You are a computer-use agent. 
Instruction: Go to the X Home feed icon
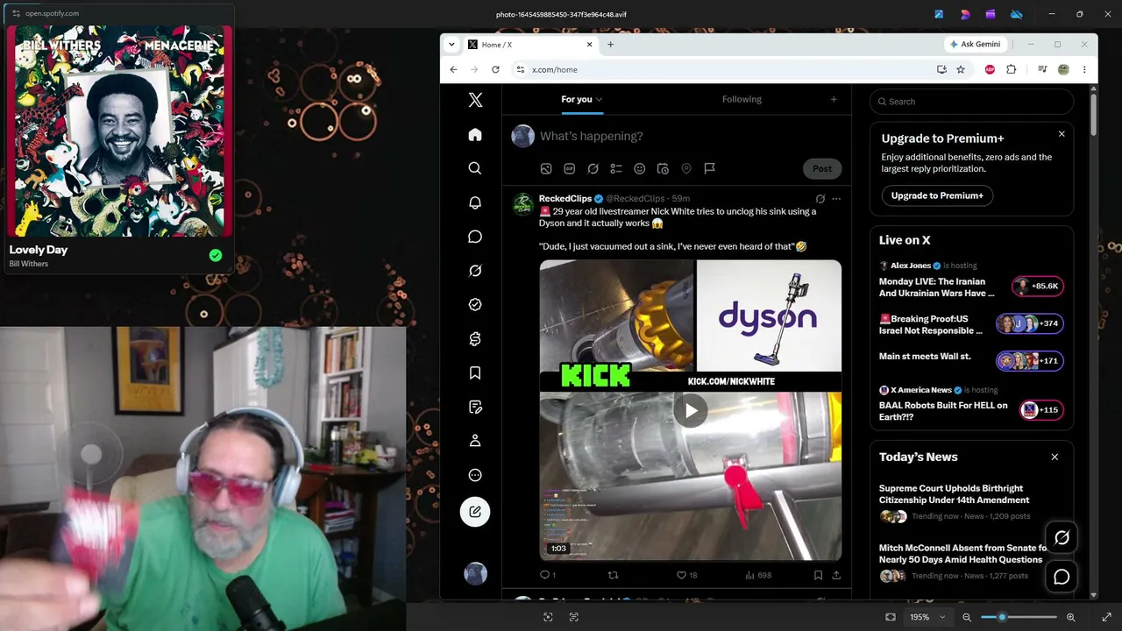[475, 134]
